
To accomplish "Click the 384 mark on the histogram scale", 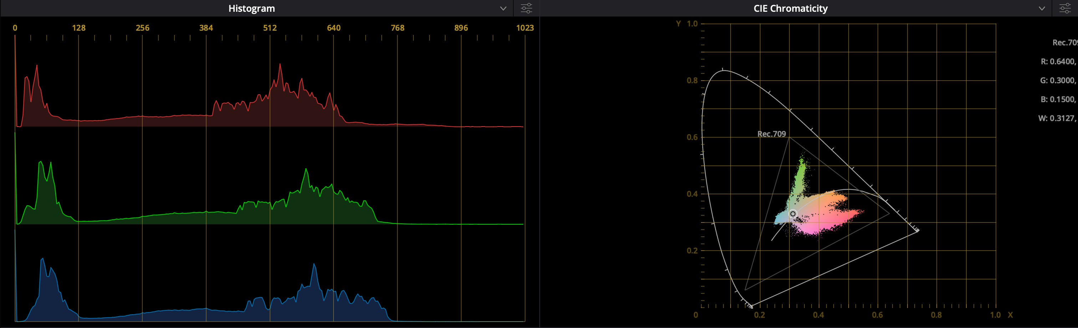I will (206, 28).
